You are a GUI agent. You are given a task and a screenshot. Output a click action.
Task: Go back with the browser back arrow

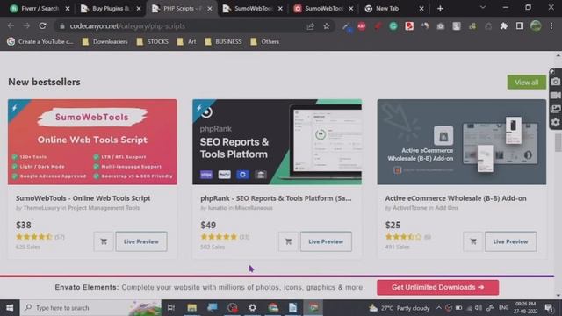pos(11,25)
